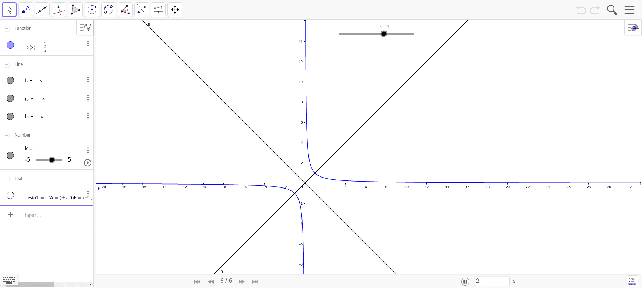Pause the construction playback
The height and width of the screenshot is (288, 642).
click(465, 282)
